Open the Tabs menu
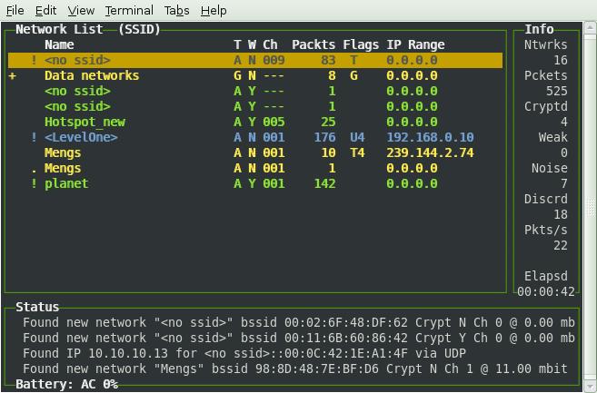This screenshot has width=597, height=393. (176, 10)
